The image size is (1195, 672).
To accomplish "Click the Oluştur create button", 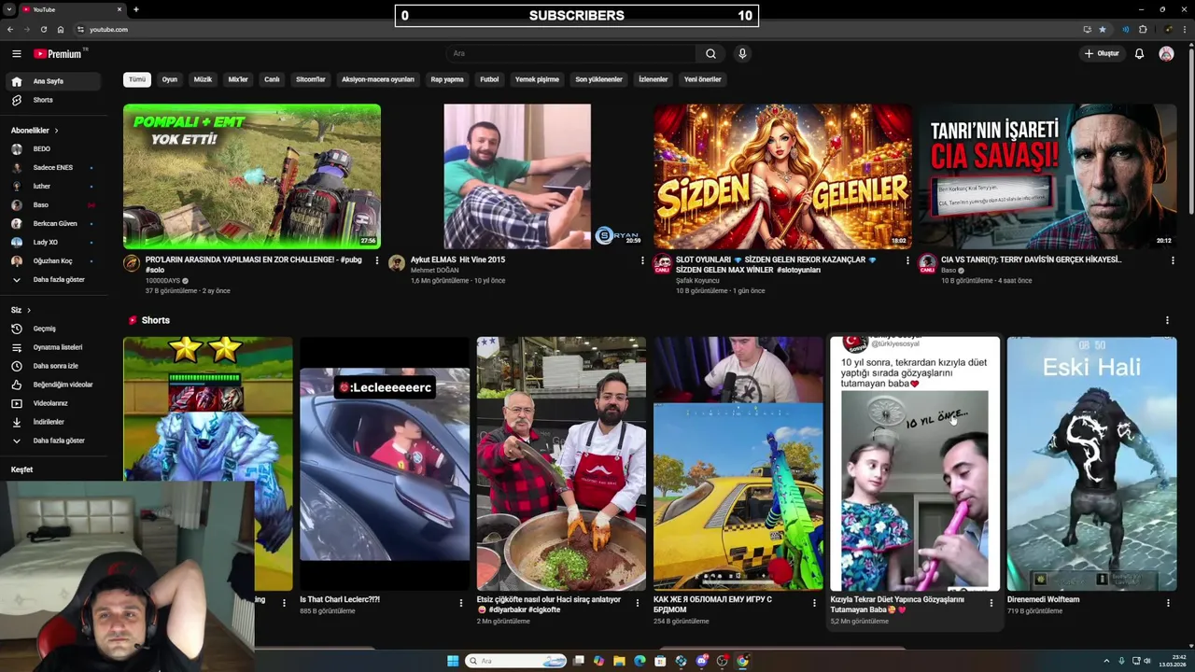I will 1102,54.
